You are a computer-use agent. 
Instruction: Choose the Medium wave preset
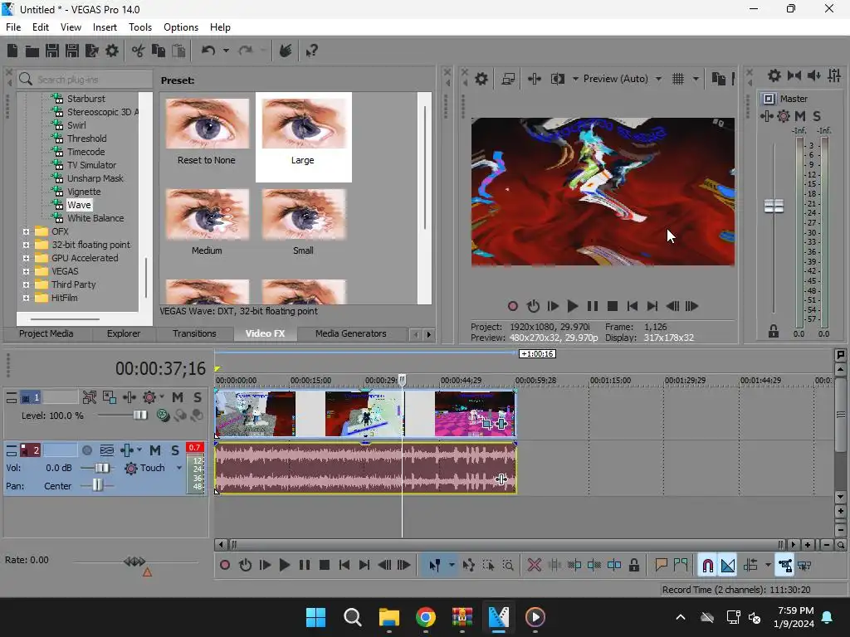click(x=207, y=221)
